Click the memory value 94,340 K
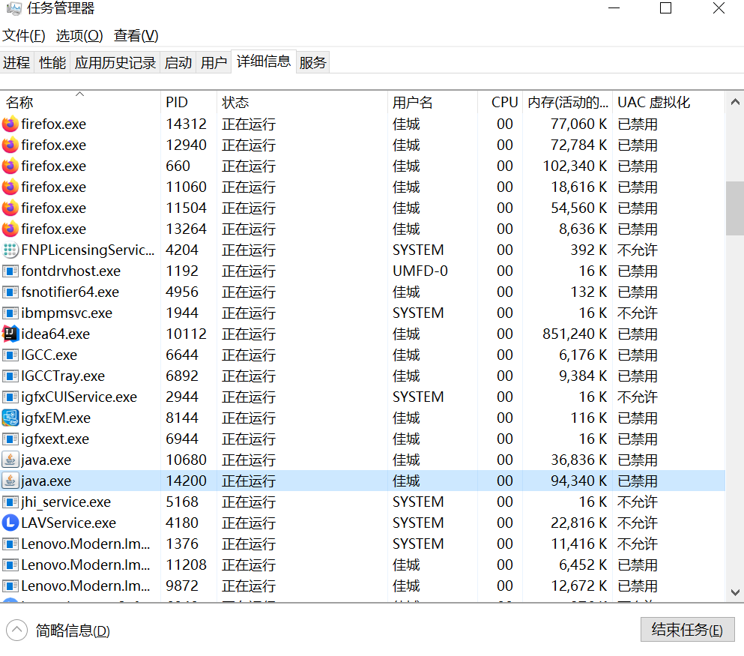This screenshot has height=656, width=744. pos(579,481)
